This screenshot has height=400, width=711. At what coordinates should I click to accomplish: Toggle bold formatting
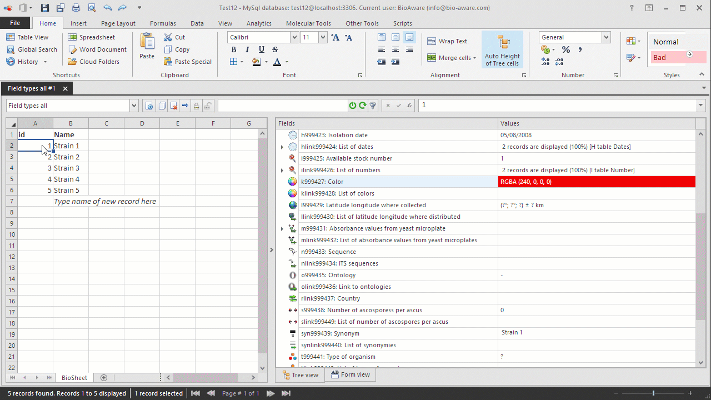234,49
